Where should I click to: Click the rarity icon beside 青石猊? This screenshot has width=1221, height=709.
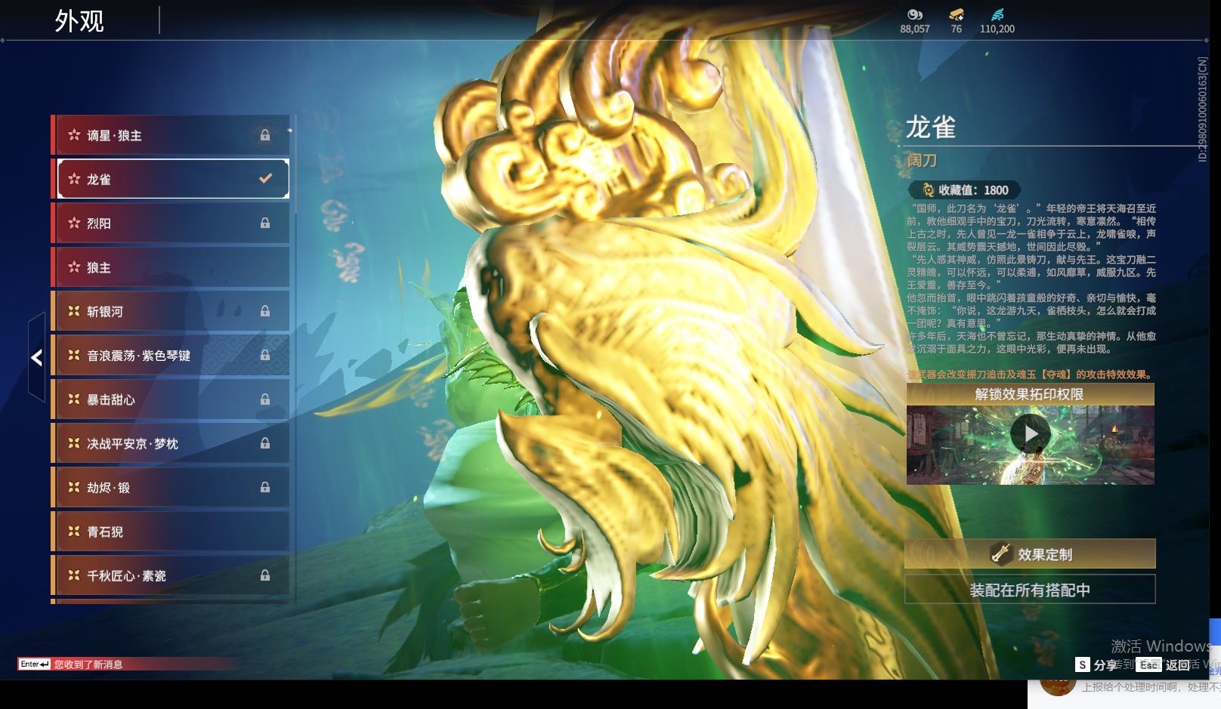74,532
